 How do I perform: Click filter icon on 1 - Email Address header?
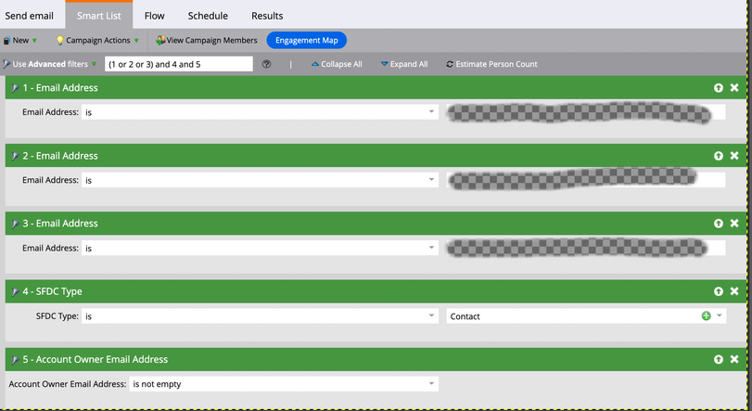click(x=15, y=88)
